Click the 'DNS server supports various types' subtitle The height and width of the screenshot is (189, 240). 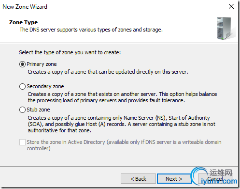pos(91,30)
